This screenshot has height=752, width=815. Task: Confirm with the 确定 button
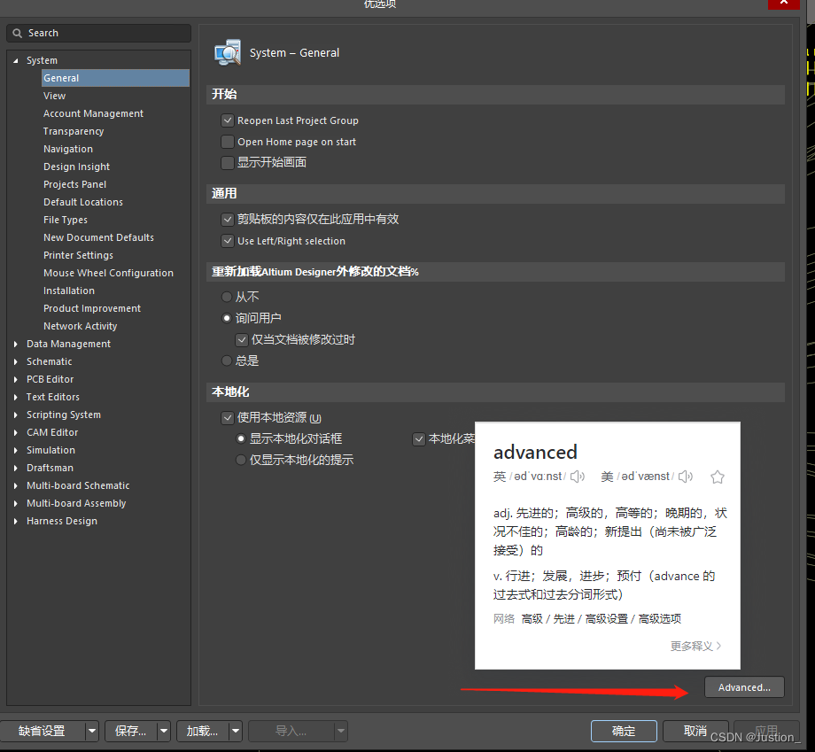point(624,732)
